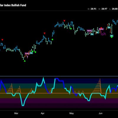Screen dimensions: 118x118
Task: Select the Mar label on the time axis
Action: click(16, 113)
